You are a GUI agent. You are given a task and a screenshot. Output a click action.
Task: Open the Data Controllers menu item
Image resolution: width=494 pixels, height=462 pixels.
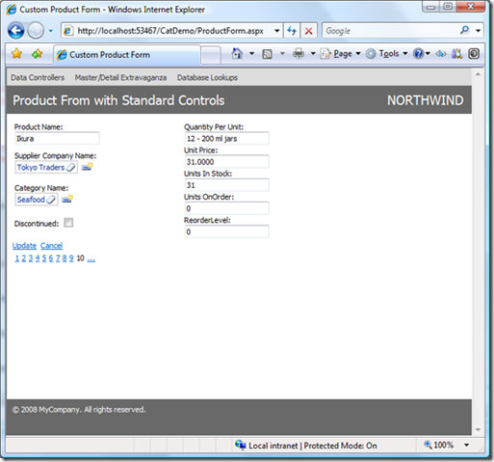pos(38,77)
